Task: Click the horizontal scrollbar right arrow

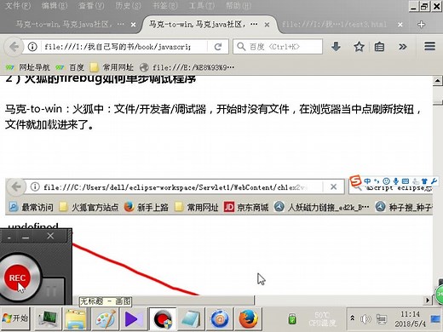Action: [x=428, y=300]
